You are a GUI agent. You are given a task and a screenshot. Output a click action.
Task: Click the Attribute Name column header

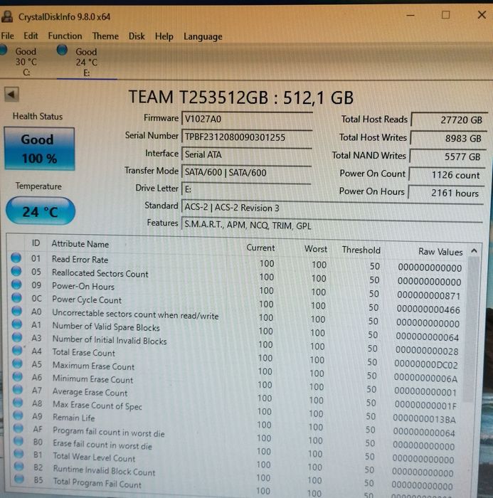[80, 244]
